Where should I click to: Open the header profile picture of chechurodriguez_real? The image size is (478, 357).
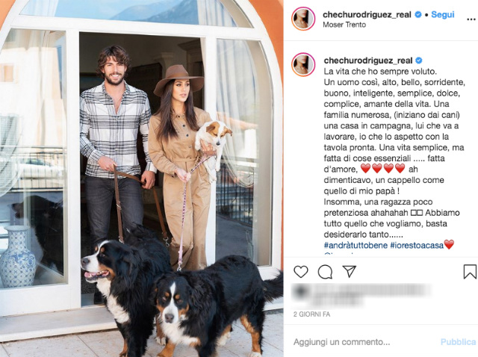pos(303,19)
